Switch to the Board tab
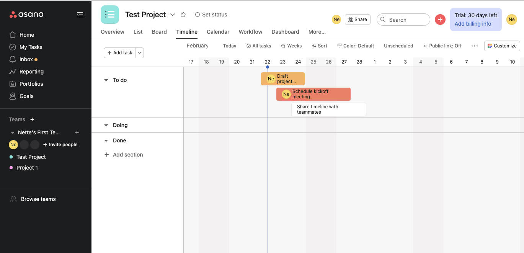The width and height of the screenshot is (524, 253). pyautogui.click(x=159, y=32)
